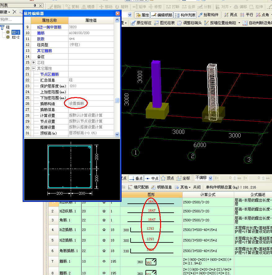Click the 关闭 button in rebar toolbar
The width and height of the screenshot is (272, 275).
point(197,187)
